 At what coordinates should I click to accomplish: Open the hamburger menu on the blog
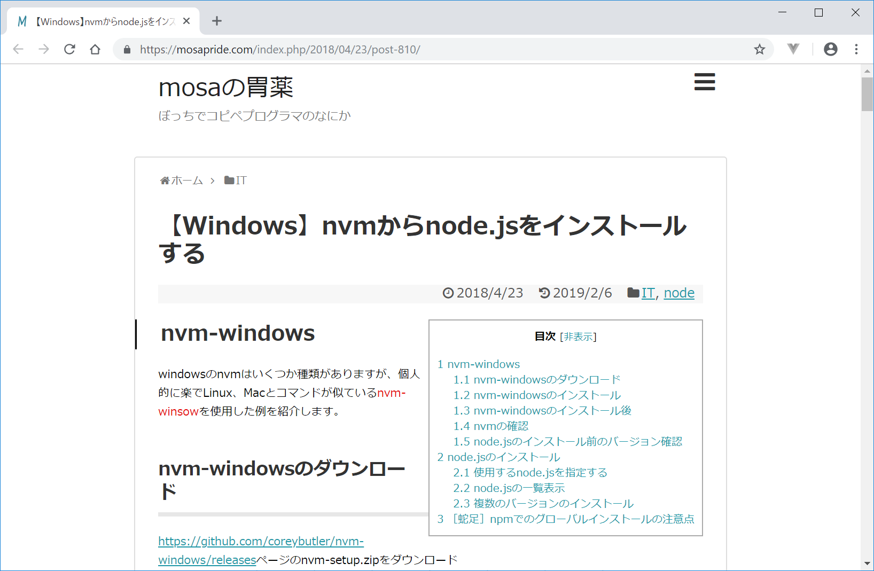704,82
